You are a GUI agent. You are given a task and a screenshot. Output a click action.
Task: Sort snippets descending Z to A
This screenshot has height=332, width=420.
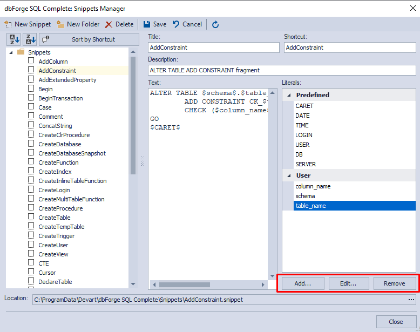30,39
